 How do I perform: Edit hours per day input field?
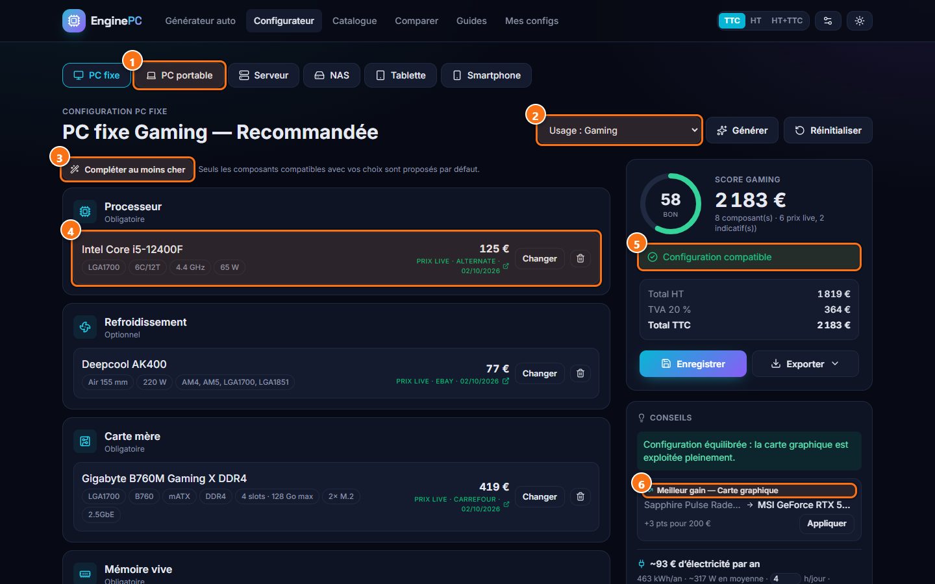point(784,578)
